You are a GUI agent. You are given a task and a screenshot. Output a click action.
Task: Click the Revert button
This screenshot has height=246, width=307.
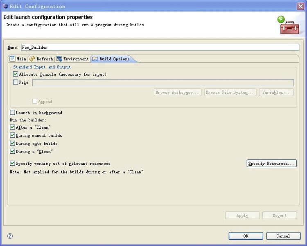(x=280, y=215)
